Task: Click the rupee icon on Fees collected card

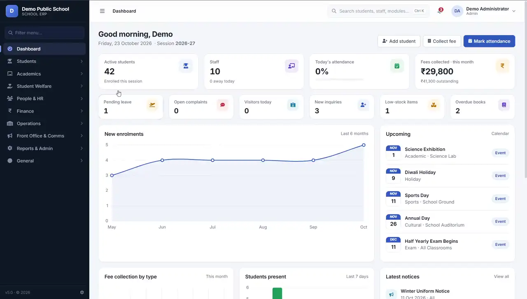Action: click(502, 66)
